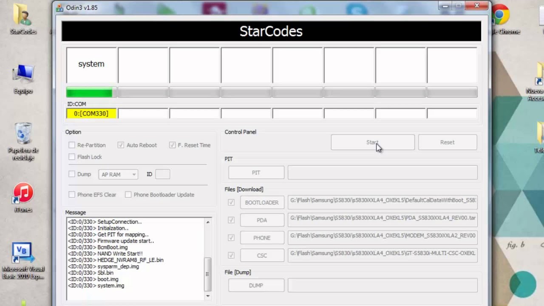Click the Get PIT for mapping.. log line
This screenshot has width=544, height=306.
[108, 235]
